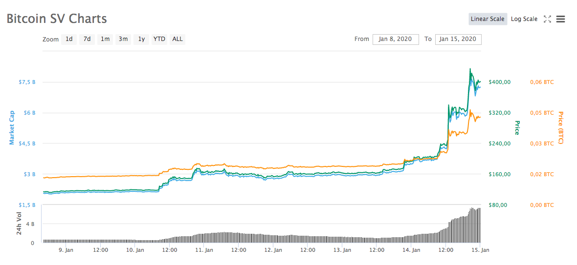Click the $400,00 price tick
This screenshot has width=577, height=265.
coord(499,82)
